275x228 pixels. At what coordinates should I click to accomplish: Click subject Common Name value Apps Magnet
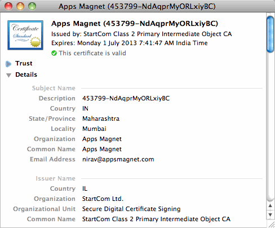point(102,149)
